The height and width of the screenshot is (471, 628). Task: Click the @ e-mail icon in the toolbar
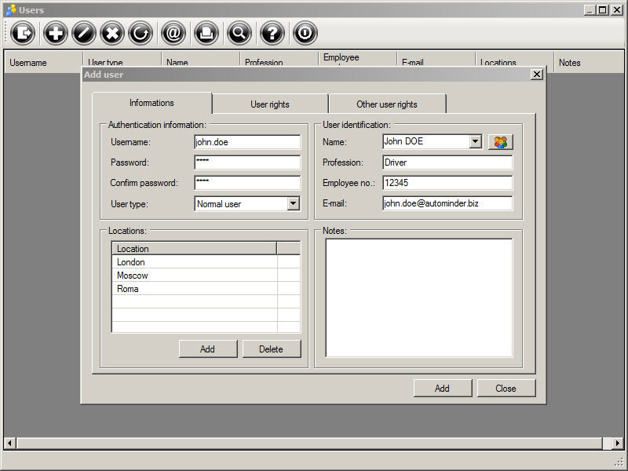tap(173, 33)
